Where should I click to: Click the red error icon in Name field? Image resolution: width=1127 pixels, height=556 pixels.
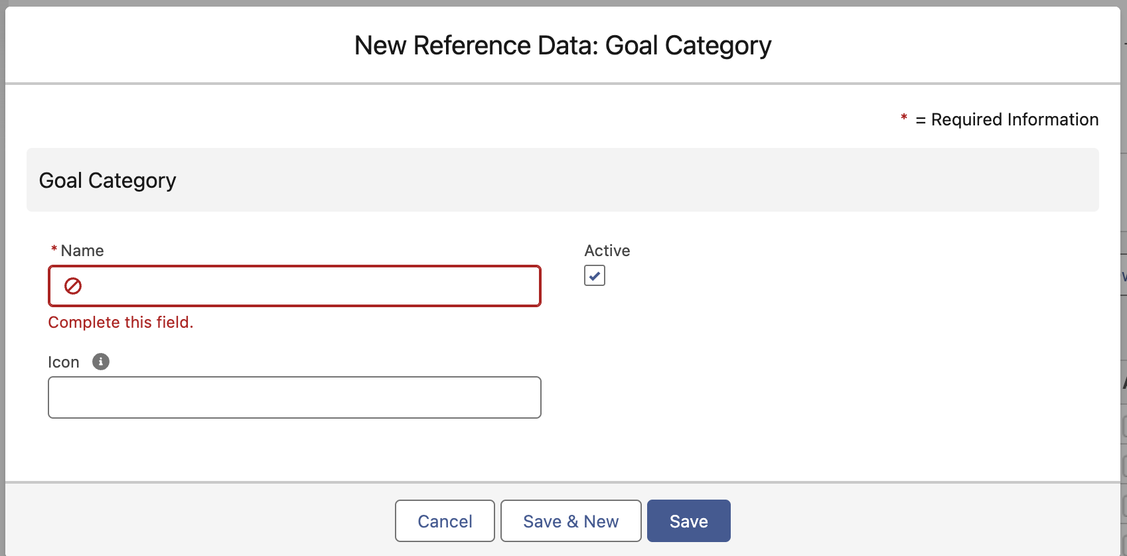73,286
